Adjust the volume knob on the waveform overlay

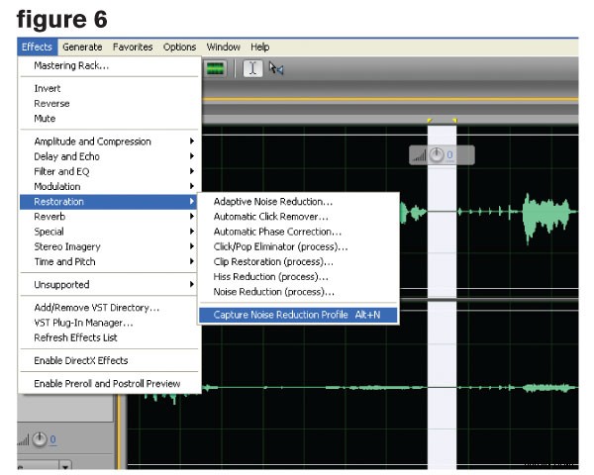(437, 155)
